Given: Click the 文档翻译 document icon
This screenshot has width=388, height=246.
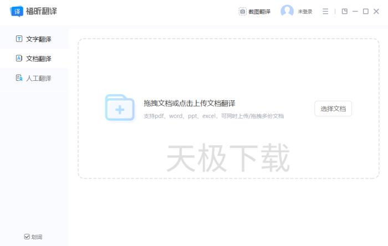Looking at the screenshot, I should tap(19, 58).
